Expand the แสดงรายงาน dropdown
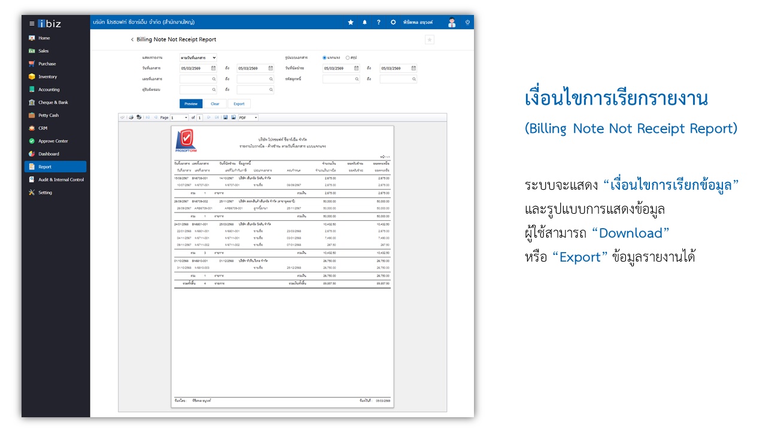This screenshot has width=766, height=431. coord(198,57)
